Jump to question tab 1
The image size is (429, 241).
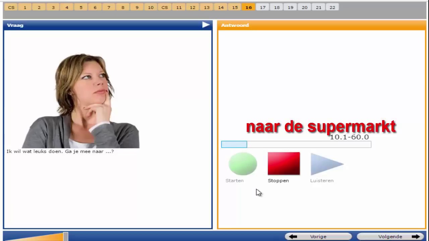pos(25,7)
